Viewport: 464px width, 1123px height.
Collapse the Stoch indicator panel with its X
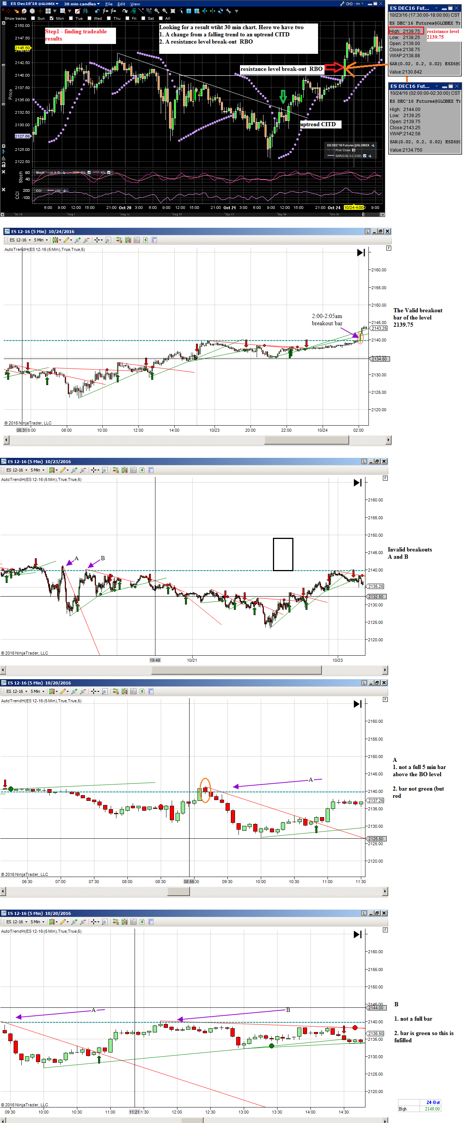(3, 172)
